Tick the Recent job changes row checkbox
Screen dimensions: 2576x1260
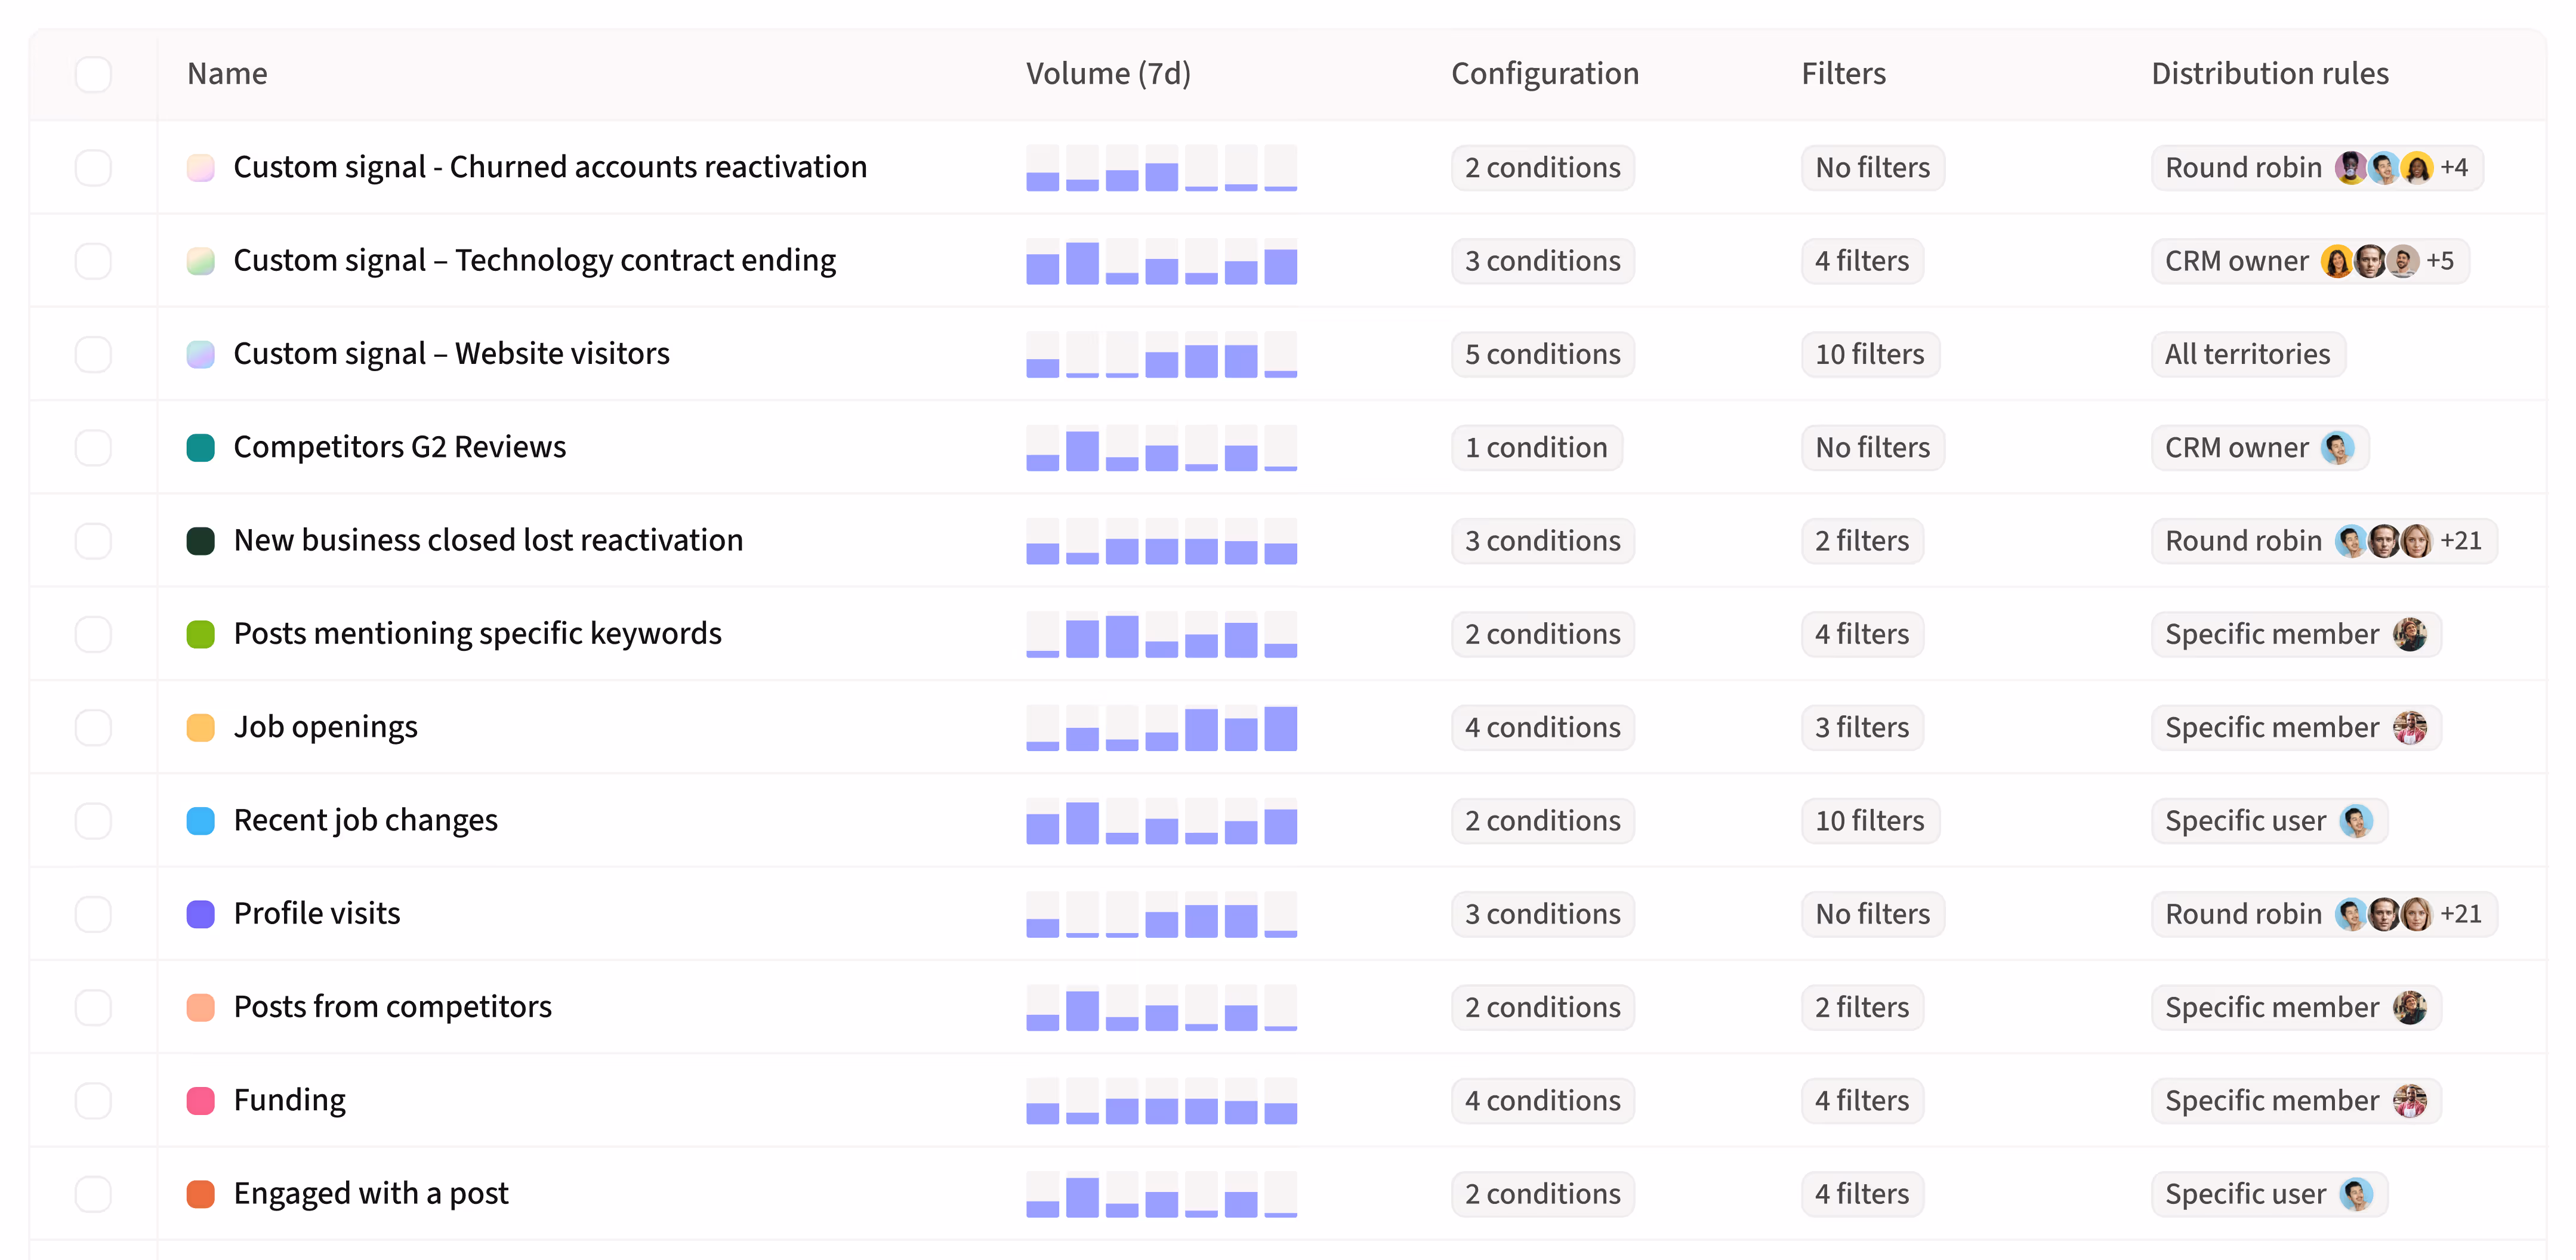(93, 821)
